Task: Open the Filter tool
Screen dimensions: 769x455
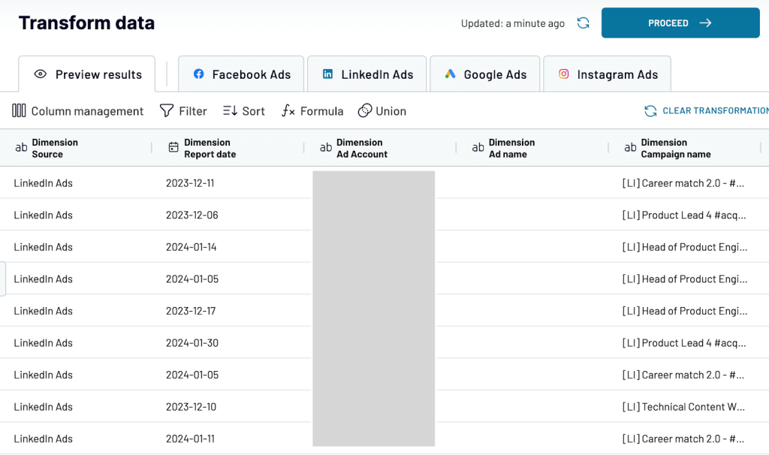Action: coord(183,111)
